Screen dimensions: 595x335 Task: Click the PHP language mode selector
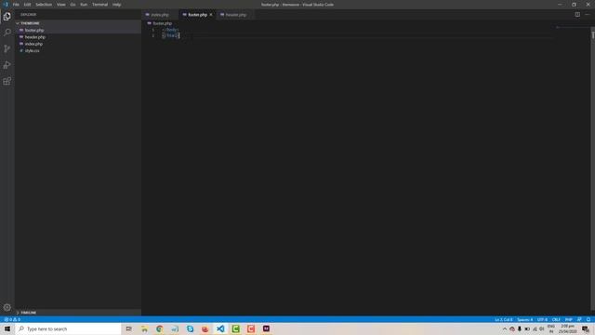[568, 319]
